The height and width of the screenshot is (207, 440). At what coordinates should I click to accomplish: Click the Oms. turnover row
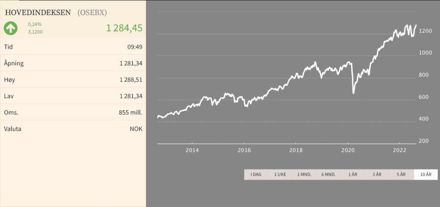73,113
